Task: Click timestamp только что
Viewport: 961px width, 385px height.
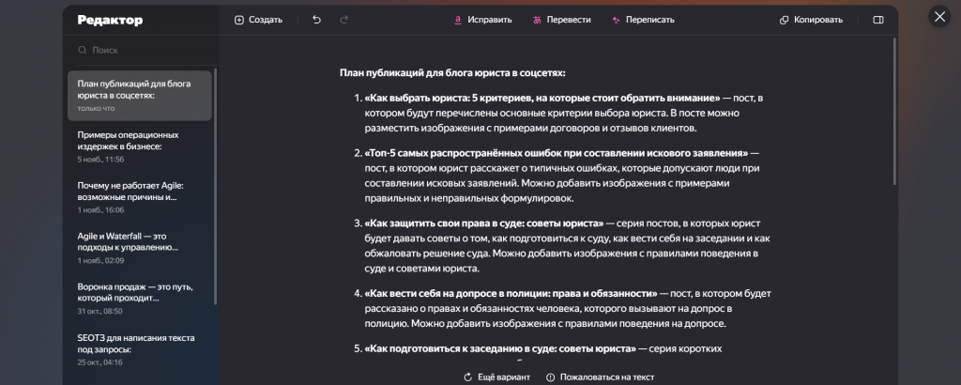Action: pyautogui.click(x=96, y=109)
